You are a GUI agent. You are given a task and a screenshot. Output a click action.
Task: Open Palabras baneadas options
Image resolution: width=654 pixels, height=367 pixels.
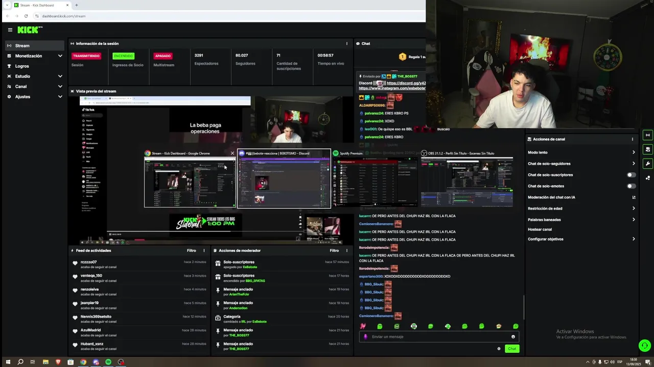point(581,220)
